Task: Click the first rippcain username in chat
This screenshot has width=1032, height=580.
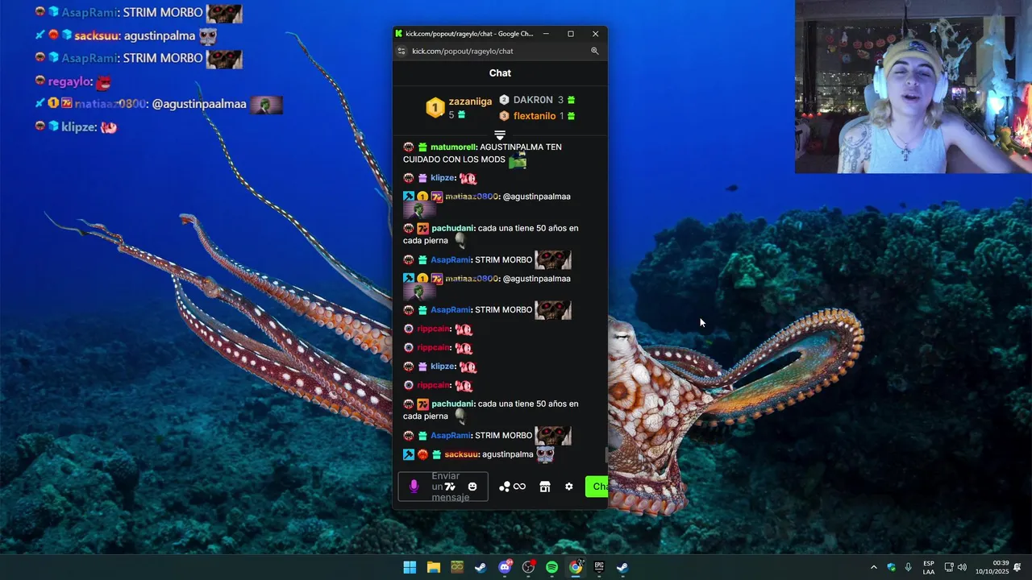Action: (x=433, y=329)
